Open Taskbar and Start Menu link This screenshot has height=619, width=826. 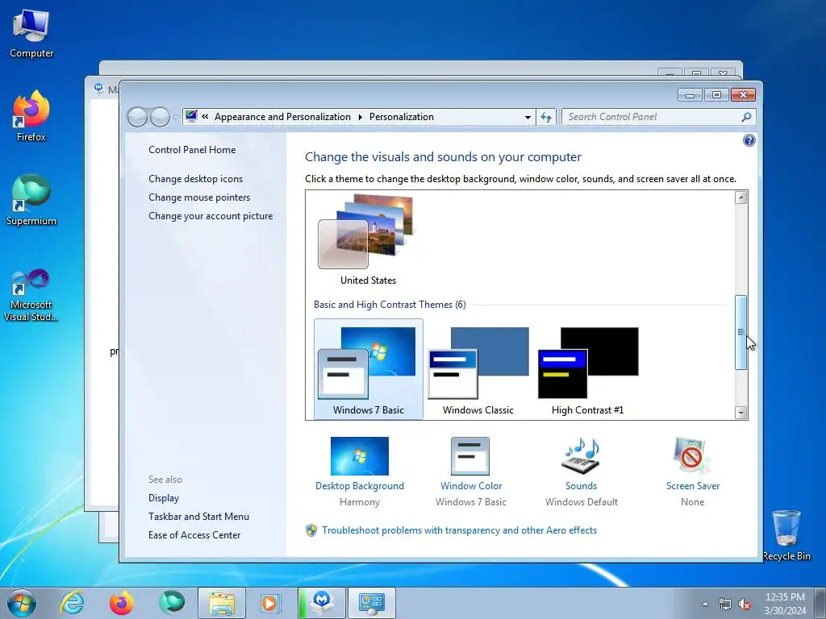198,517
